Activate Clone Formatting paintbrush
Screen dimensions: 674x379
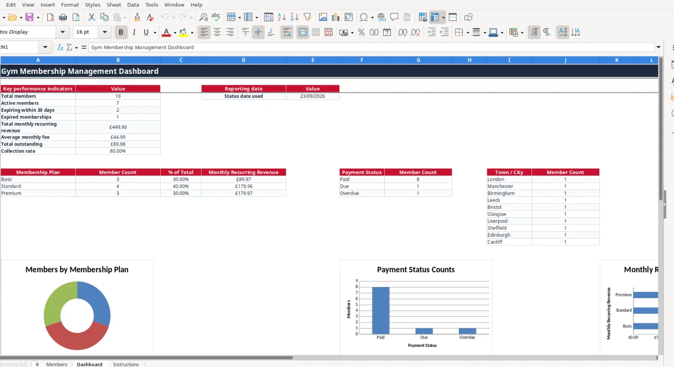pos(137,17)
